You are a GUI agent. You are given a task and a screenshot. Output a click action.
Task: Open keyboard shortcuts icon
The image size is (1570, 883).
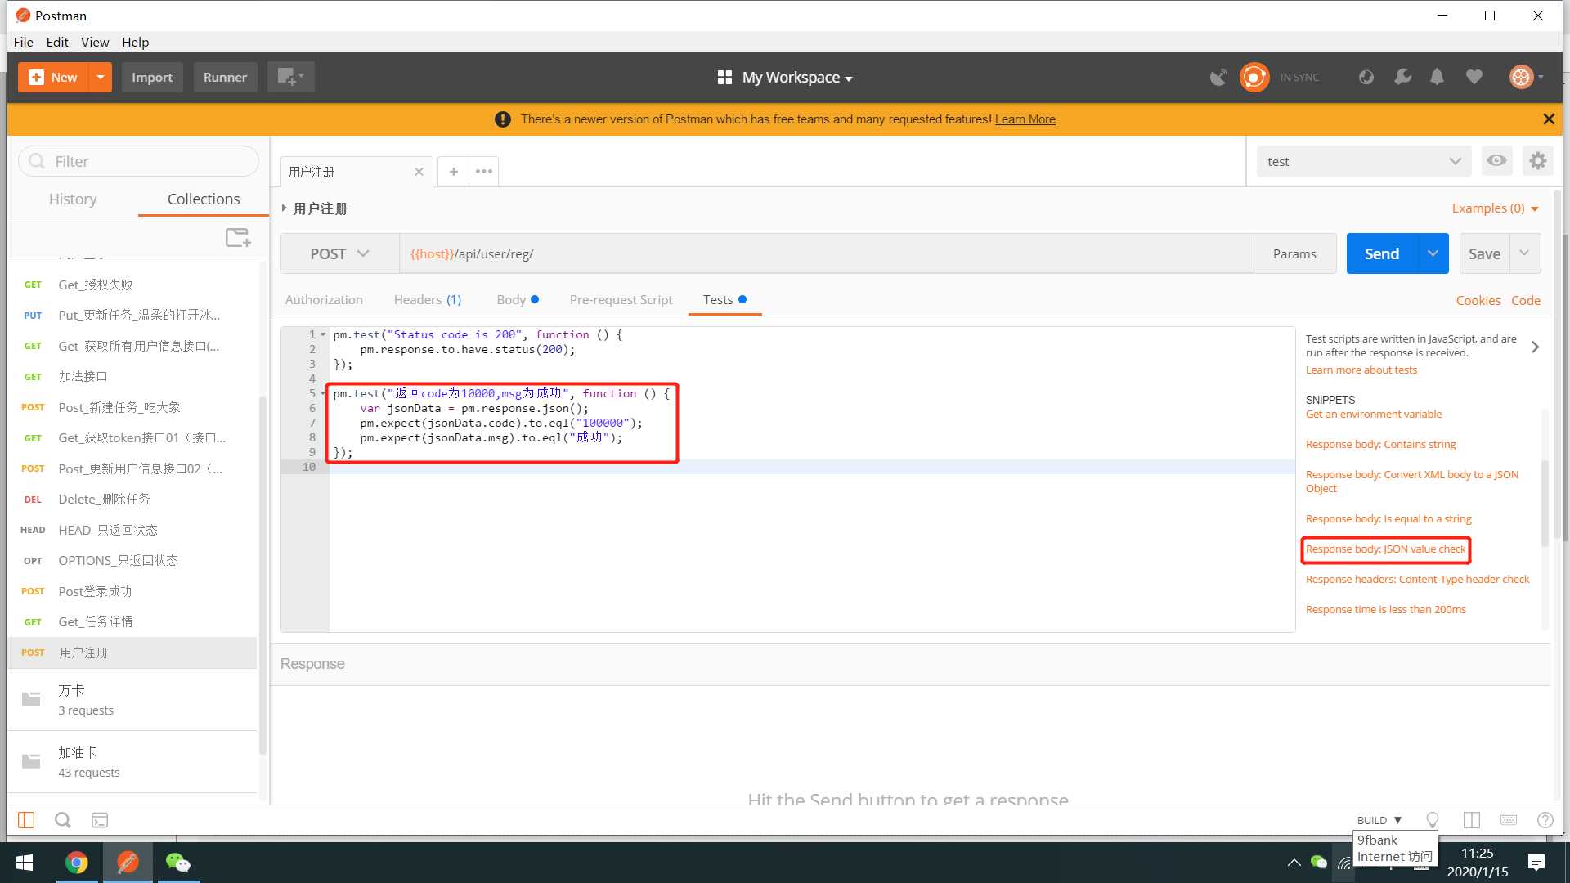click(x=1509, y=820)
